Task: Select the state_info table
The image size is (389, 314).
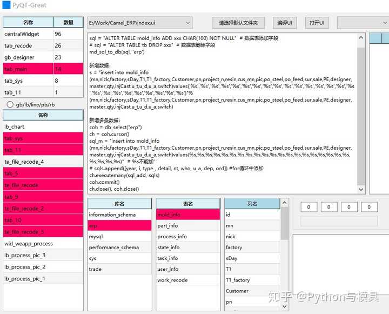Action: pos(188,248)
